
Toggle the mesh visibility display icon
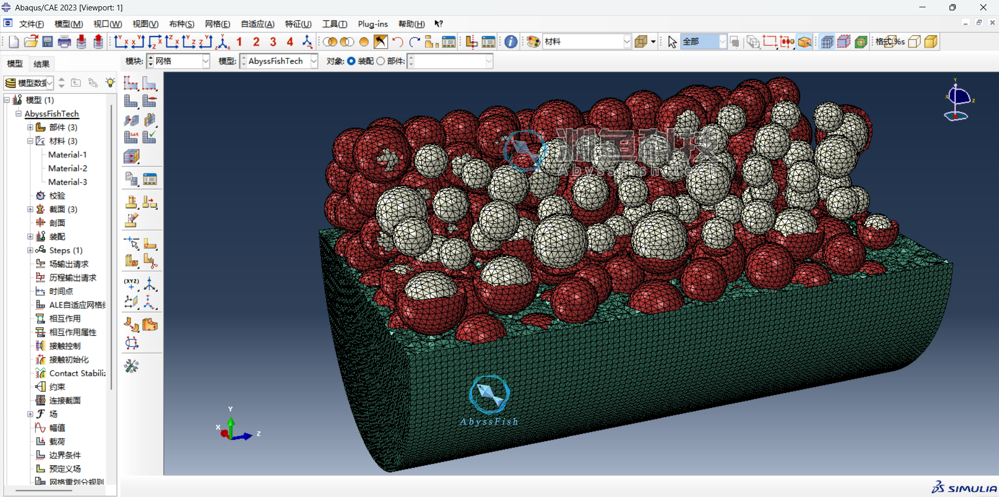827,42
